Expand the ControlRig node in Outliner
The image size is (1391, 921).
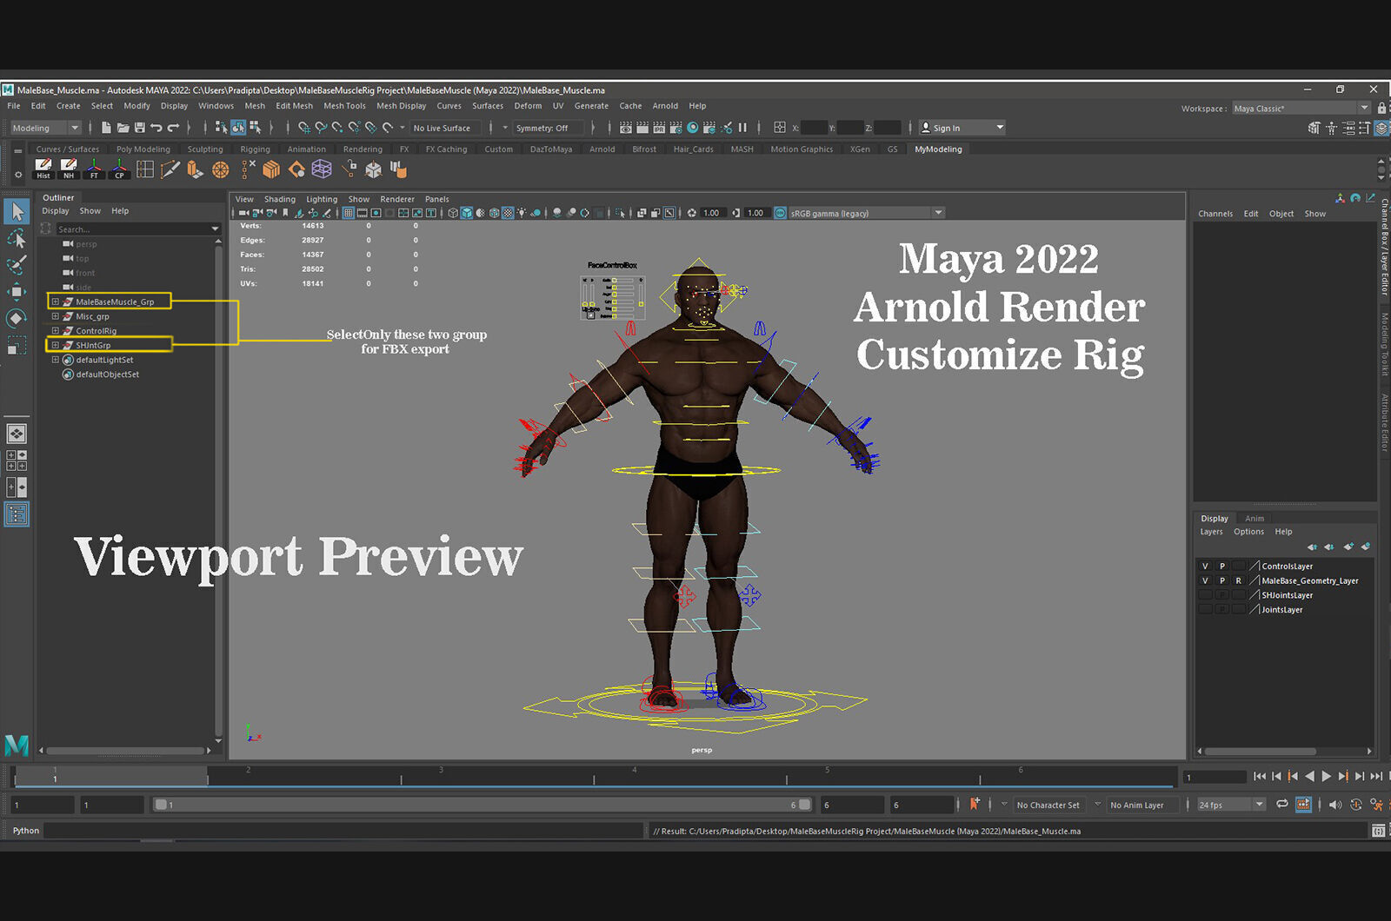(x=55, y=331)
